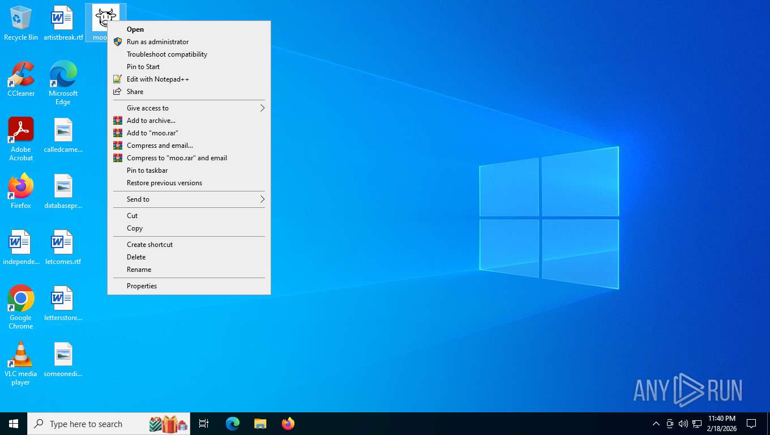
Task: Select the lettersstore document icon
Action: [x=63, y=304]
